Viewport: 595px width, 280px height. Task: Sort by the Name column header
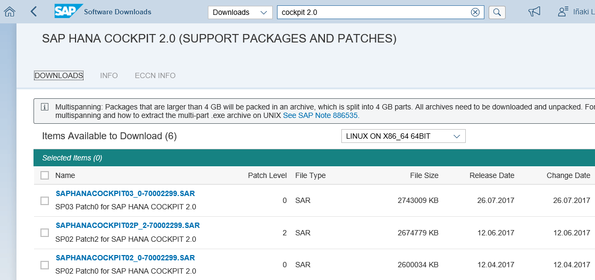(65, 175)
